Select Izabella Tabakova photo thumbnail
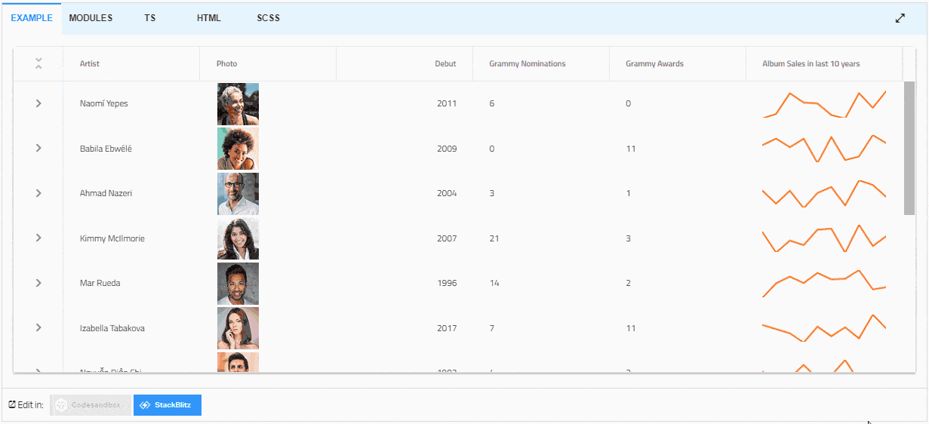The height and width of the screenshot is (424, 929). [x=238, y=328]
